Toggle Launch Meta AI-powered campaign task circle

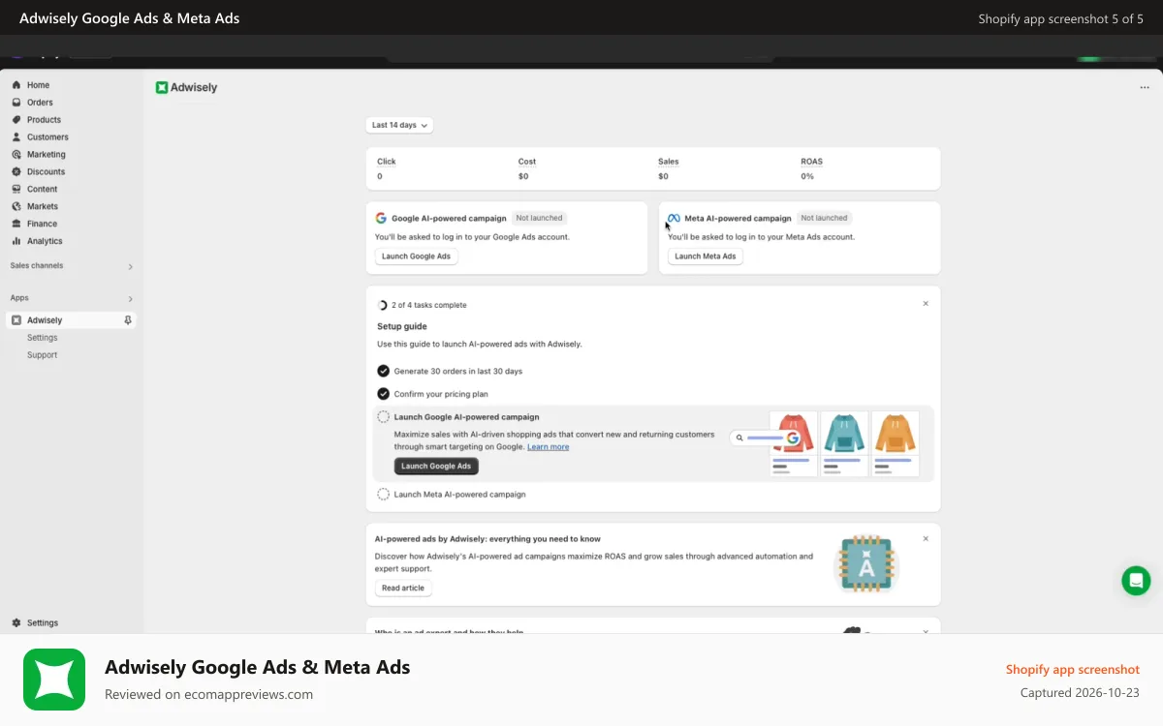tap(384, 495)
